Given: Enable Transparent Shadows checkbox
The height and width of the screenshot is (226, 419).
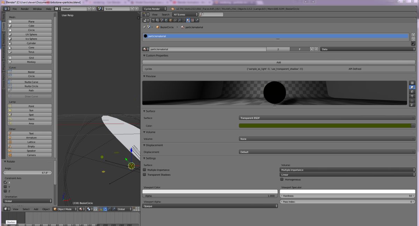Looking at the screenshot, I should [x=145, y=175].
